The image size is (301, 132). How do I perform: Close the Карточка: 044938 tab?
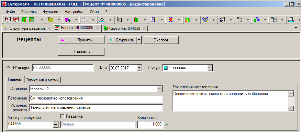(144, 28)
